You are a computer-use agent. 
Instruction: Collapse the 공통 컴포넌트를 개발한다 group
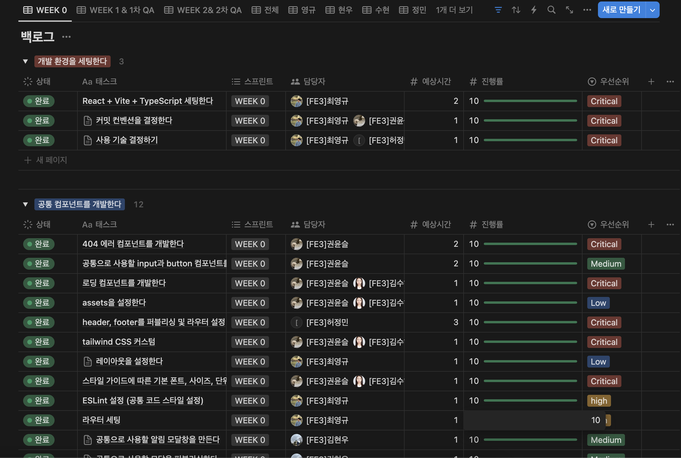(x=26, y=204)
